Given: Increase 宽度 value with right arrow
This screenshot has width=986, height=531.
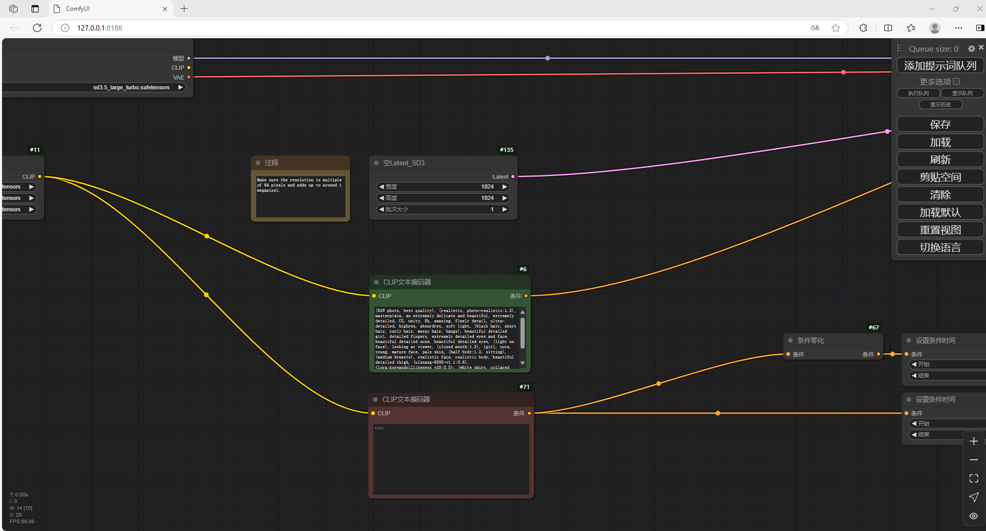Looking at the screenshot, I should coord(505,186).
